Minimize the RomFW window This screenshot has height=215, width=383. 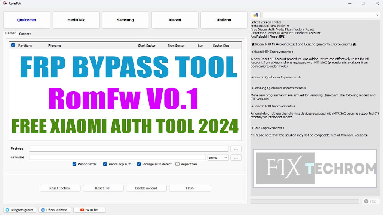tap(350, 3)
